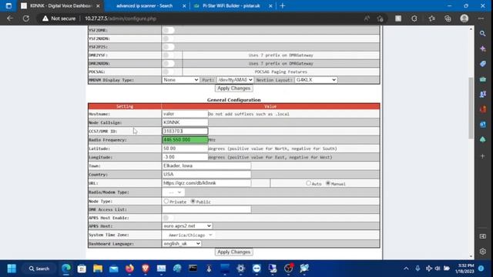The height and width of the screenshot is (277, 493).
Task: Switch to the advanced ip scanner Search tab
Action: tap(144, 5)
